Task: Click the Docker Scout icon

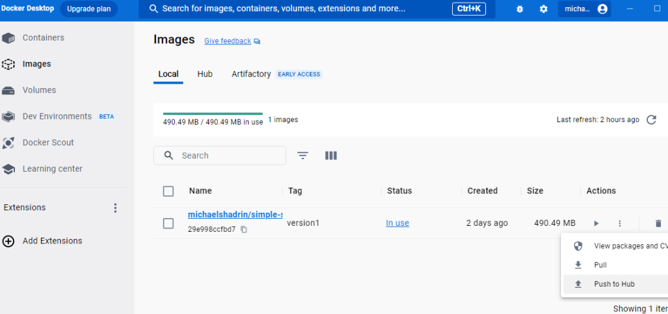Action: pyautogui.click(x=8, y=143)
